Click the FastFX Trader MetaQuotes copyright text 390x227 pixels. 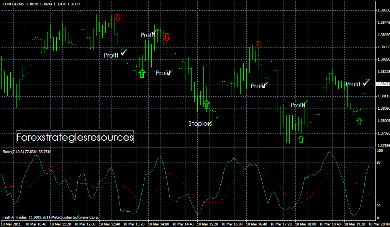click(51, 217)
